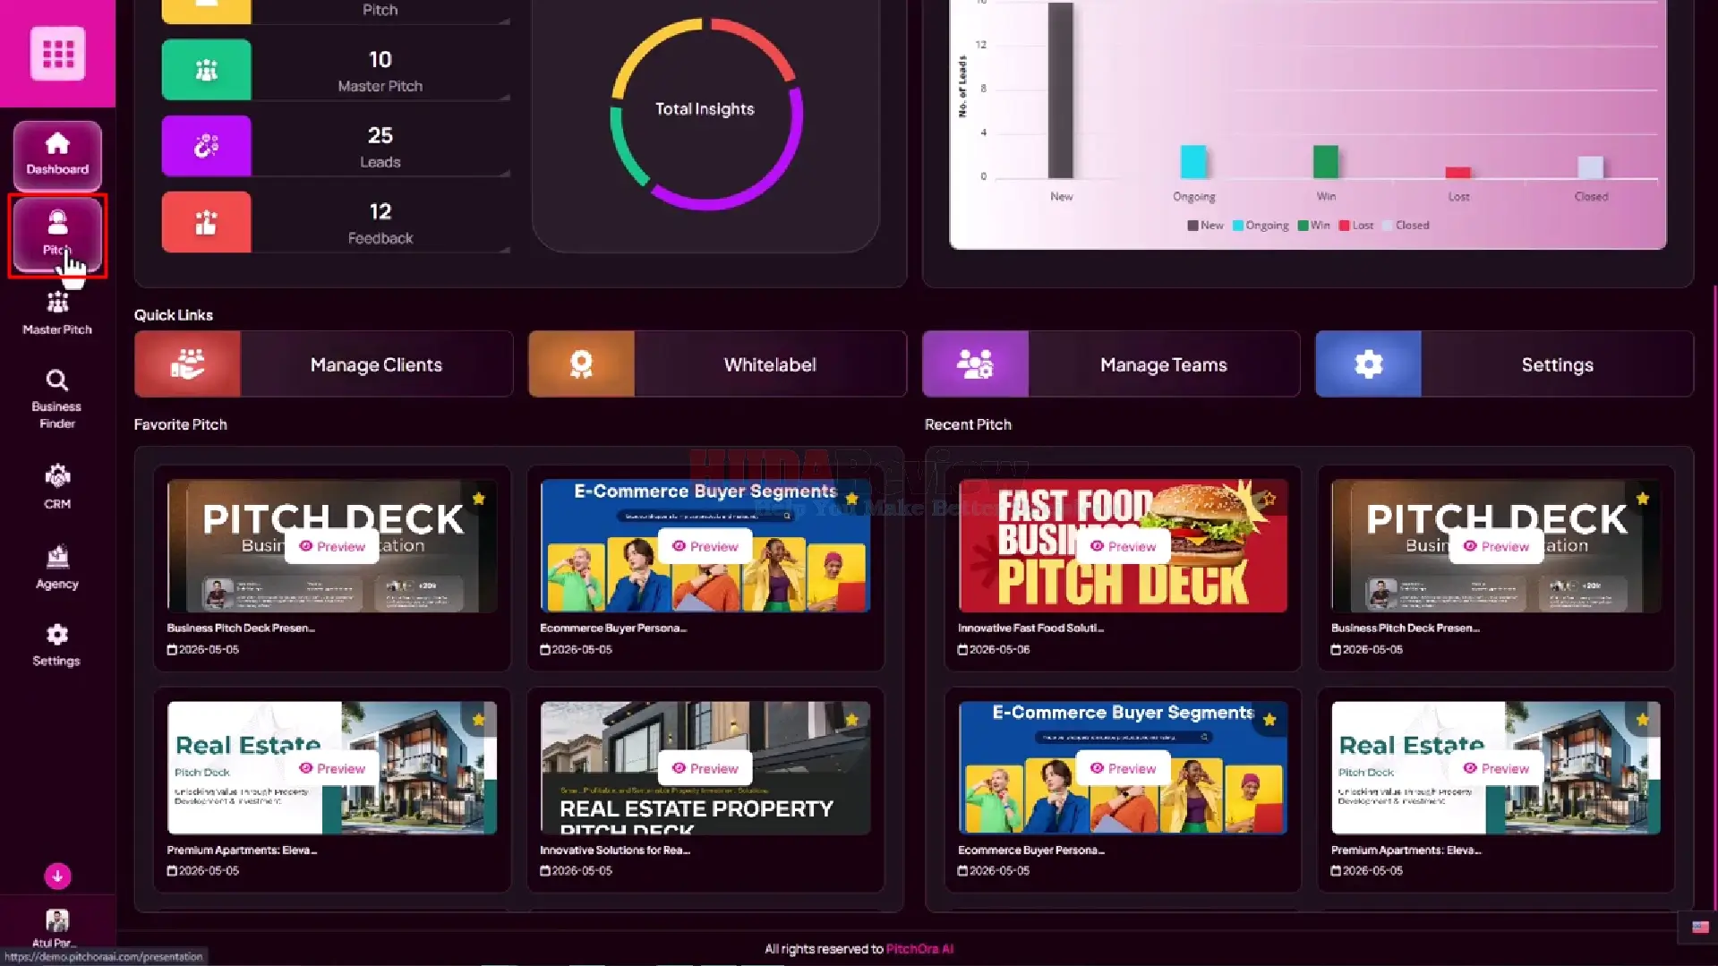Click the blue Settings gear icon
Screen dimensions: 1718x966
point(1369,364)
